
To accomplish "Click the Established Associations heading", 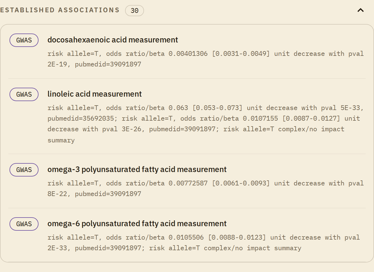I will tap(60, 10).
